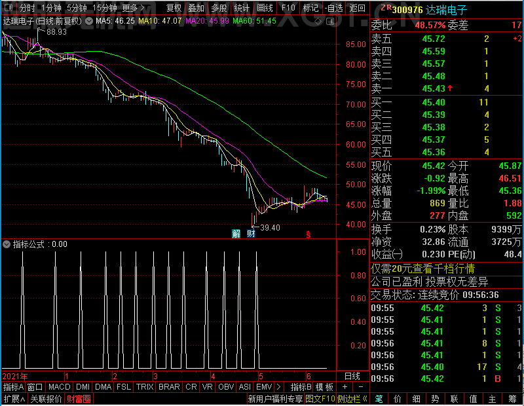Open F10 company information
The height and width of the screenshot is (406, 524).
(288, 8)
